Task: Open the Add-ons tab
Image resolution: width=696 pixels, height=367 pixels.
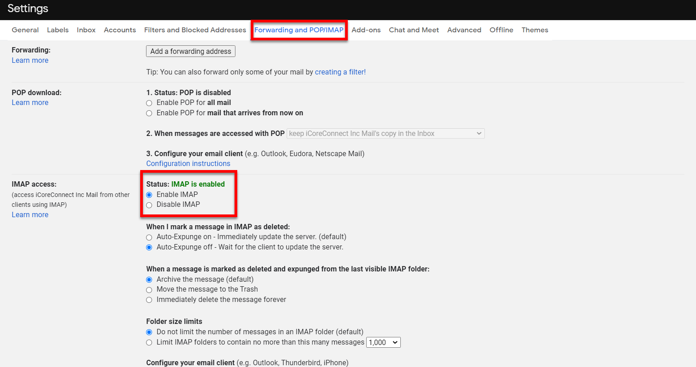Action: 366,30
